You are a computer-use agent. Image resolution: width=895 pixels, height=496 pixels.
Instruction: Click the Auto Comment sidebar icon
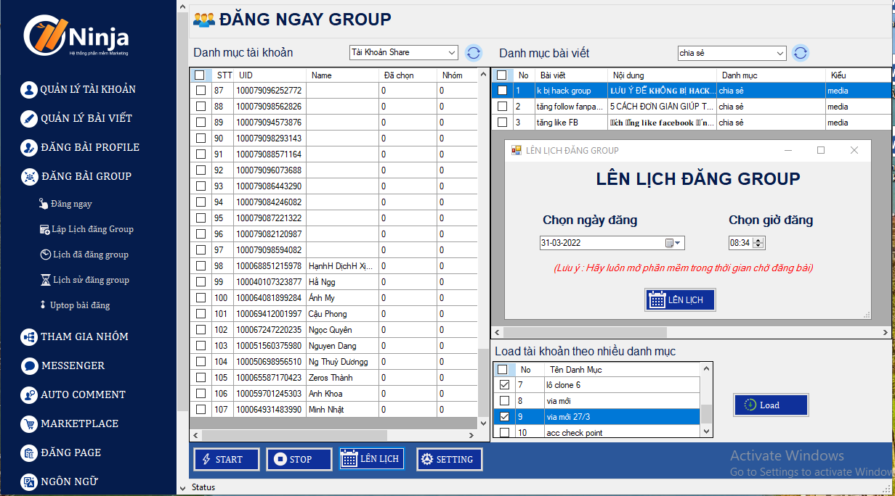[29, 394]
